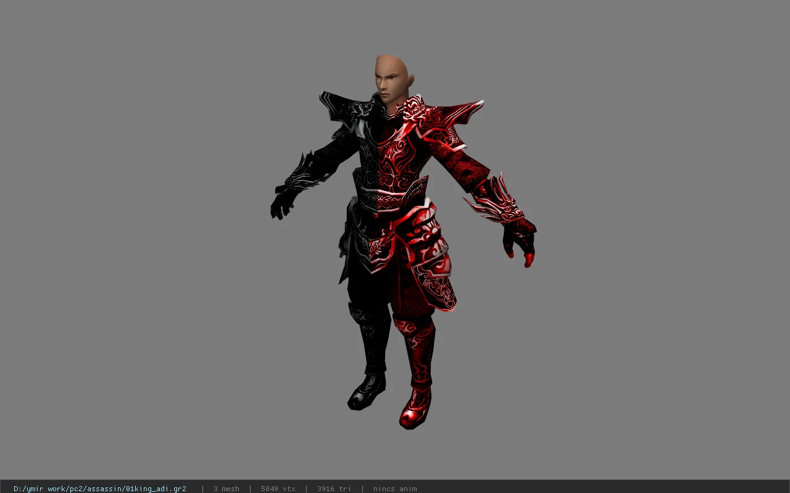790x493 pixels.
Task: Click the '5849 vtx' vertex count
Action: click(x=278, y=489)
